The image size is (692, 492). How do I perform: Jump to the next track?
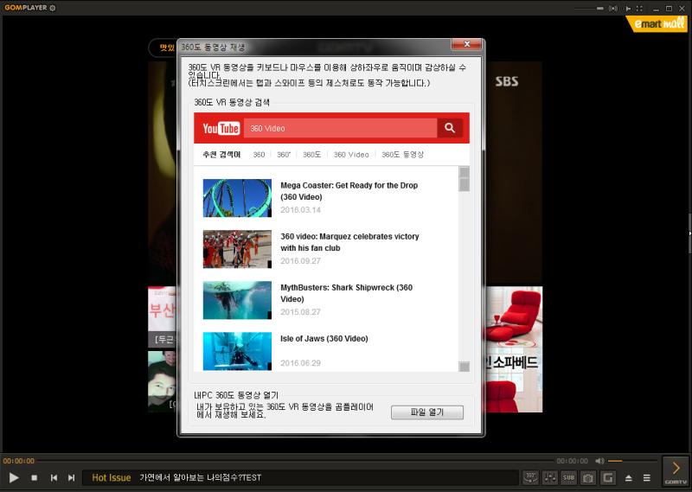pyautogui.click(x=71, y=477)
